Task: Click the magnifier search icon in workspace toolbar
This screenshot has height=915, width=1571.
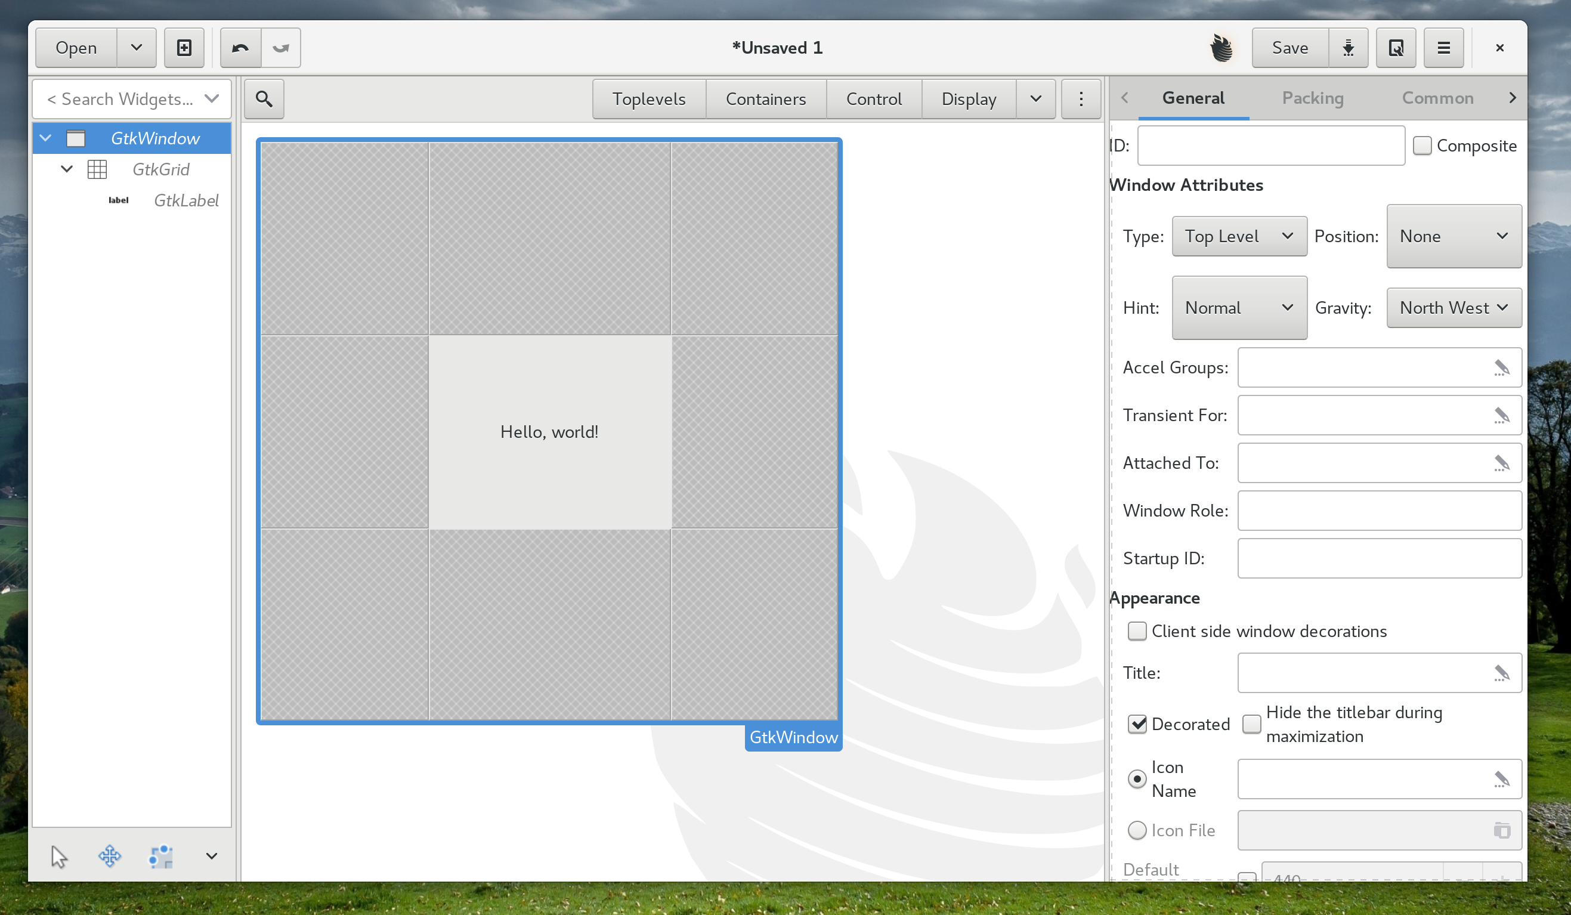Action: point(264,98)
